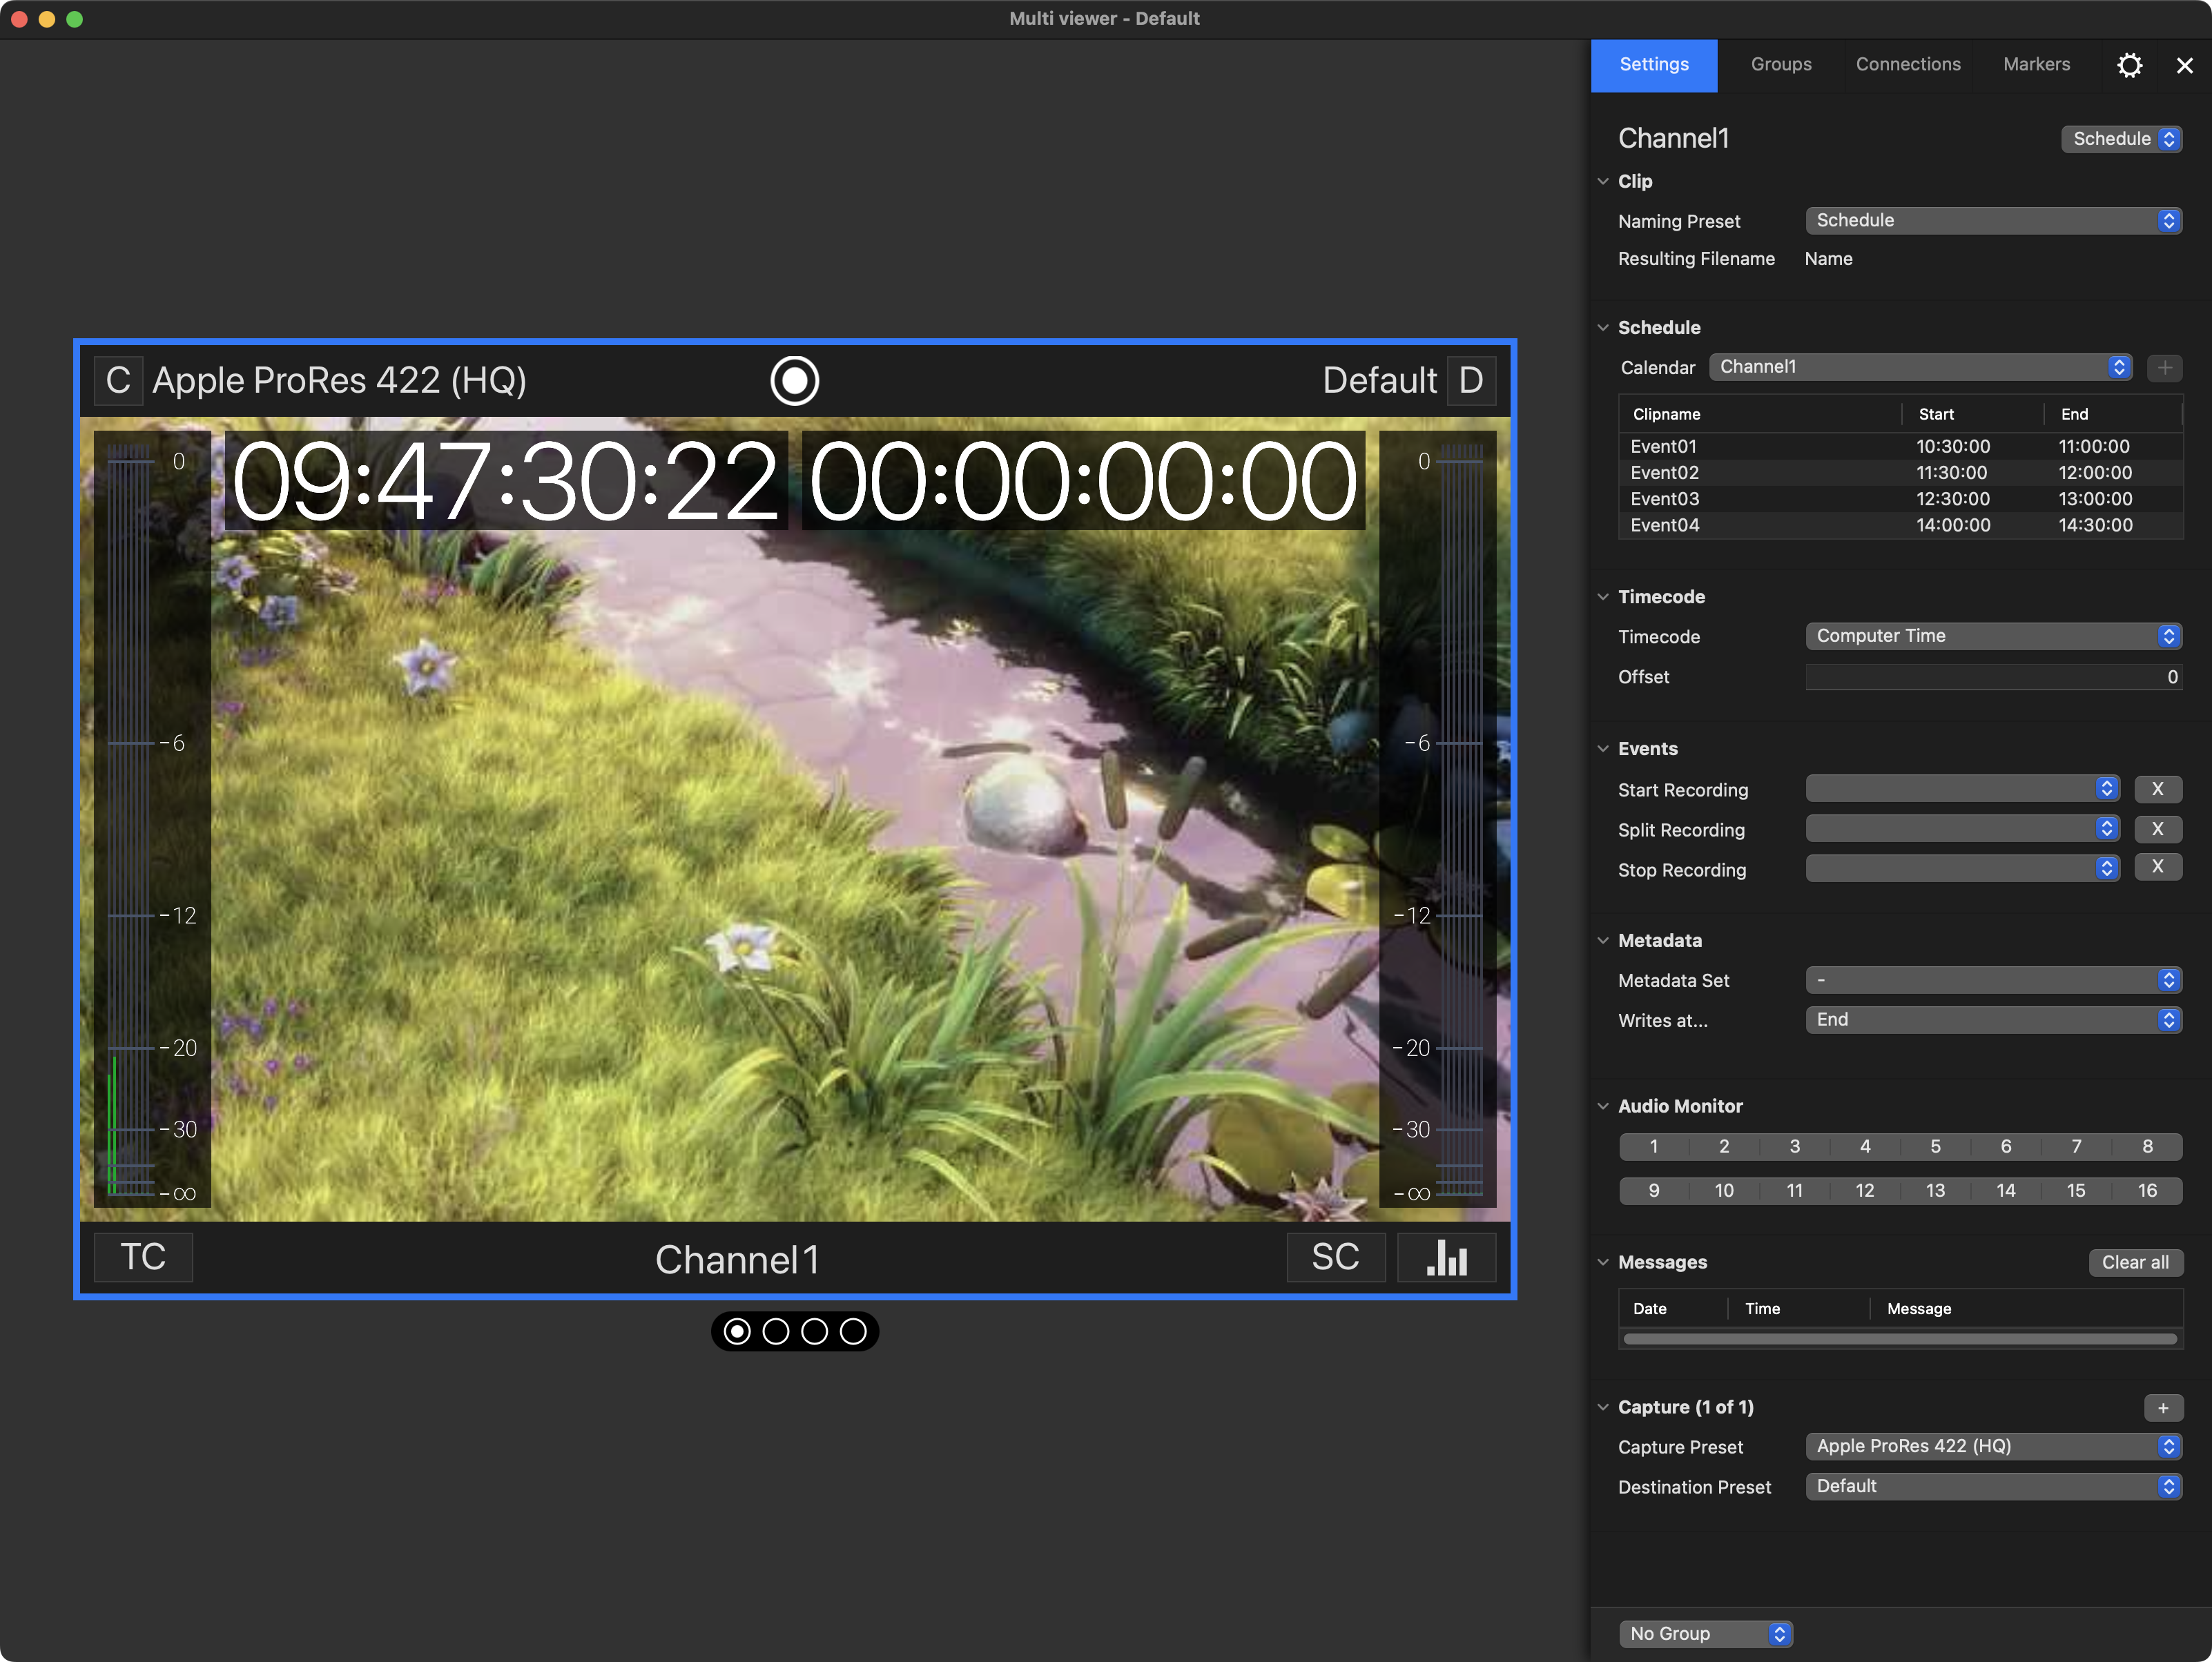This screenshot has height=1662, width=2212.
Task: Open the Start Recording event dropdown
Action: [x=1963, y=789]
